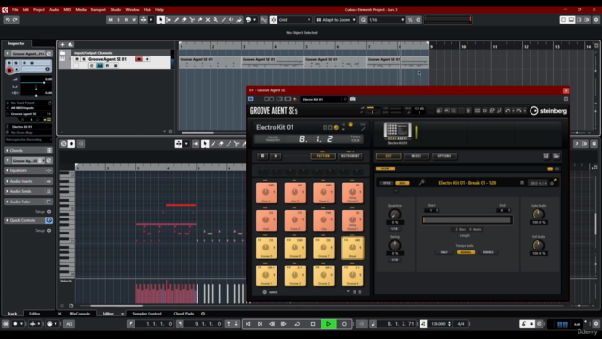Toggle record enable on Groove Agent SE 01 track
This screenshot has width=602, height=339.
click(139, 59)
